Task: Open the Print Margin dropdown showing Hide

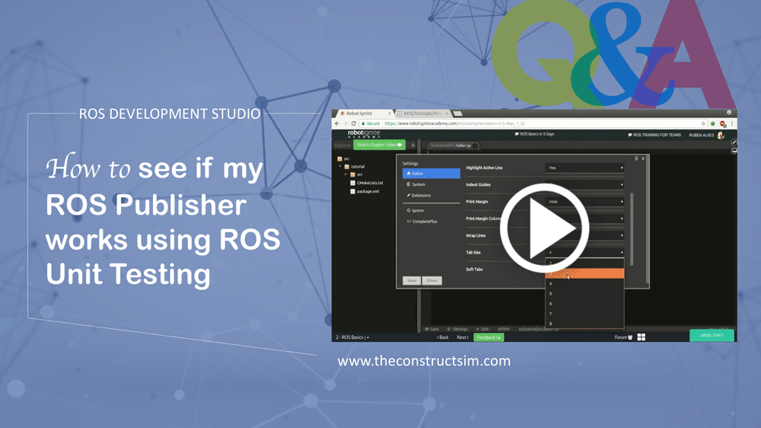Action: click(x=584, y=202)
